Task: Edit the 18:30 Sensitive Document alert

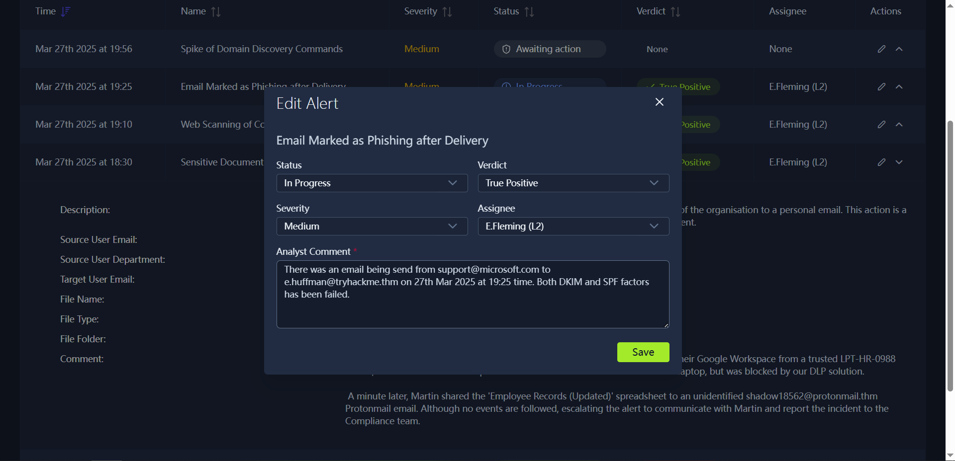Action: pyautogui.click(x=881, y=162)
